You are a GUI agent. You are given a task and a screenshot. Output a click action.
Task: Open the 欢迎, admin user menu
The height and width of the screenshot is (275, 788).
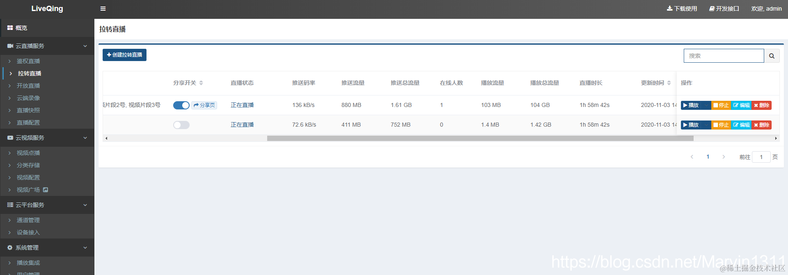pos(766,9)
